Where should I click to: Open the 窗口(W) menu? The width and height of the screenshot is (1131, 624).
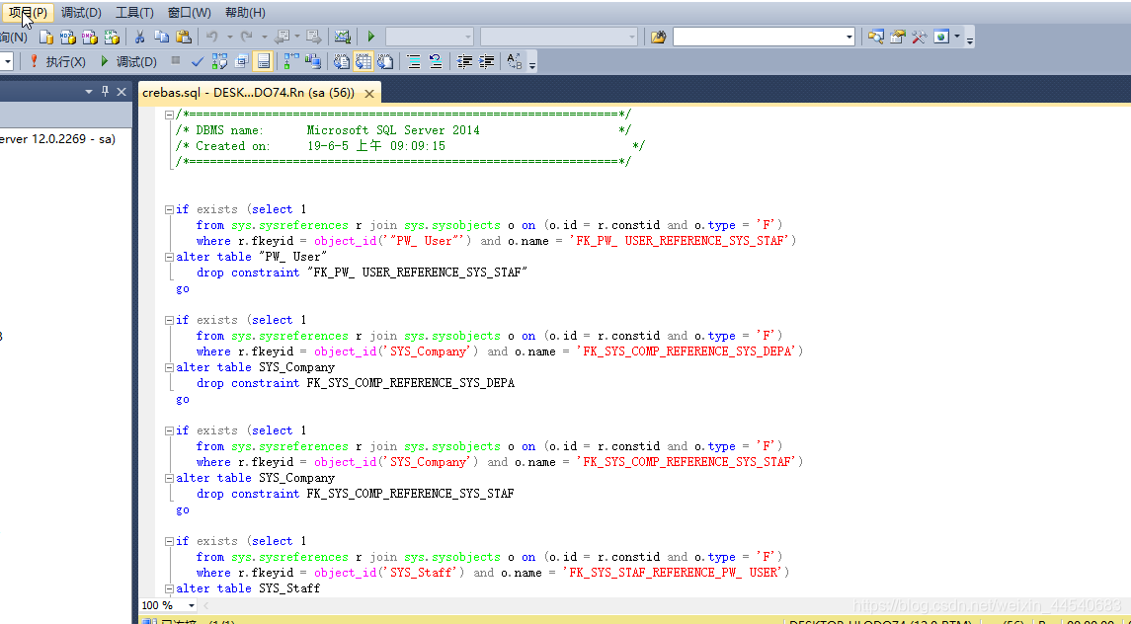[x=189, y=12]
